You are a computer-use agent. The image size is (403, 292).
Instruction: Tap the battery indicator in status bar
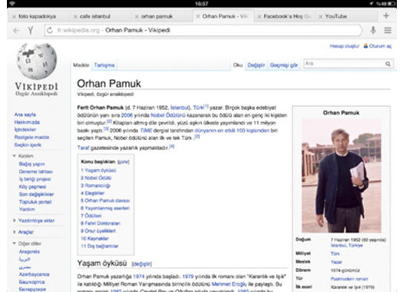tap(391, 4)
